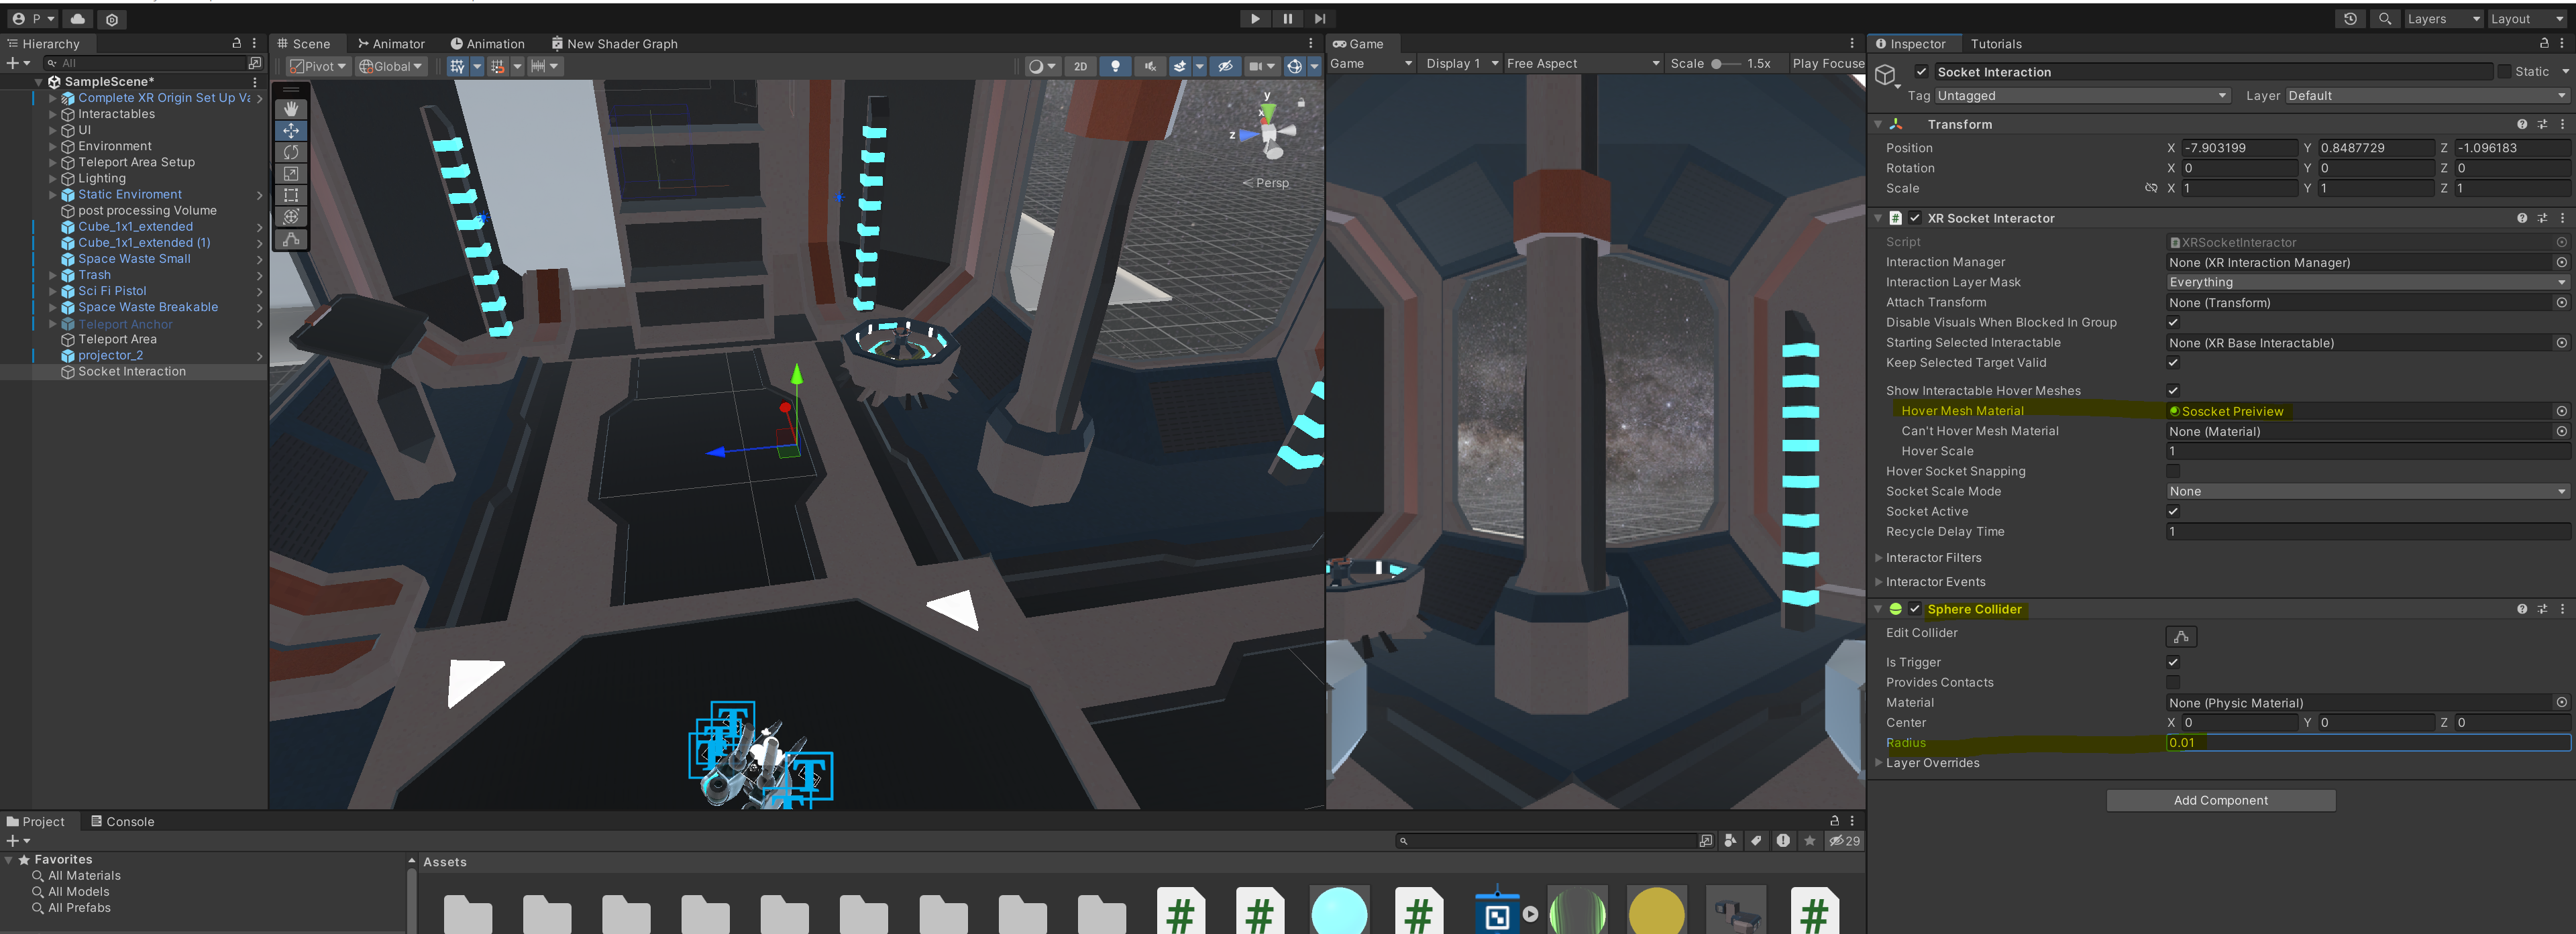
Task: Click the Pause button
Action: [1287, 18]
